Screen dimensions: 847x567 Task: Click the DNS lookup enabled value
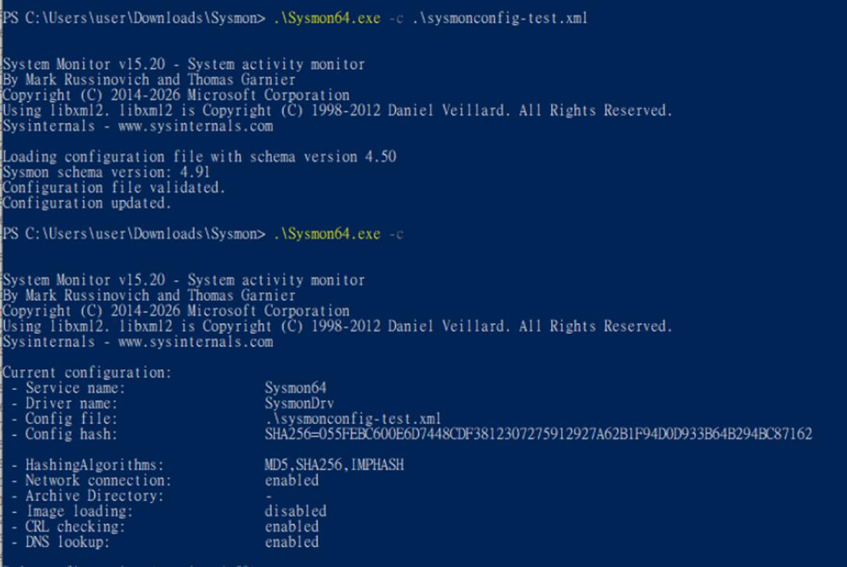coord(291,541)
